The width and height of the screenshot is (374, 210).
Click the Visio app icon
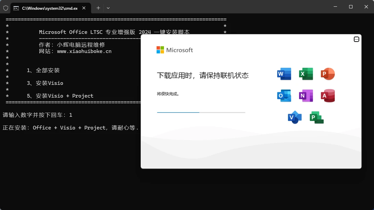click(295, 117)
